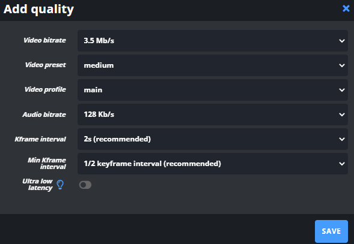Close the Add quality dialog
This screenshot has width=354, height=244.
(x=346, y=8)
